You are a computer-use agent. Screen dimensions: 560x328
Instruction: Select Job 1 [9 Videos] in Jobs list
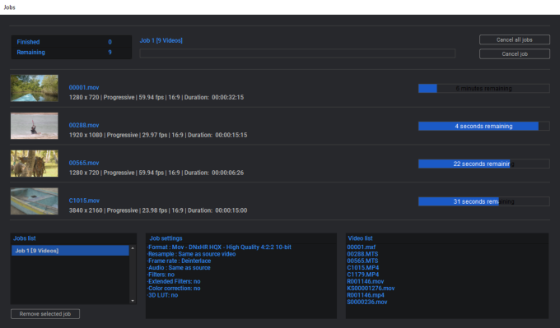[70, 251]
